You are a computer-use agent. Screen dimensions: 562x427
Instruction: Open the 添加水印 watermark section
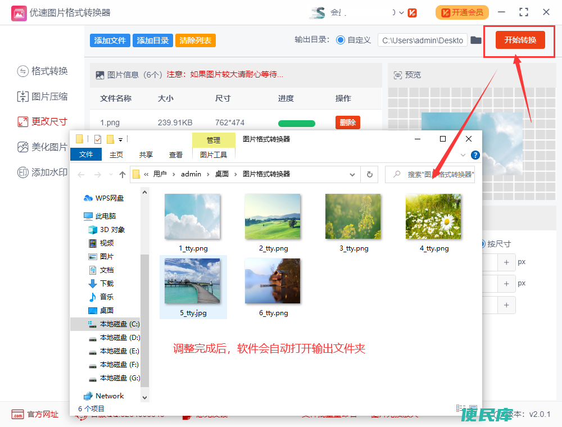point(42,172)
